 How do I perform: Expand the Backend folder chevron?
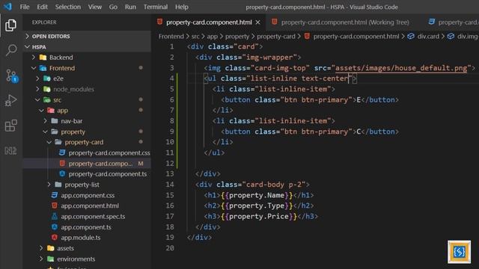(34, 57)
